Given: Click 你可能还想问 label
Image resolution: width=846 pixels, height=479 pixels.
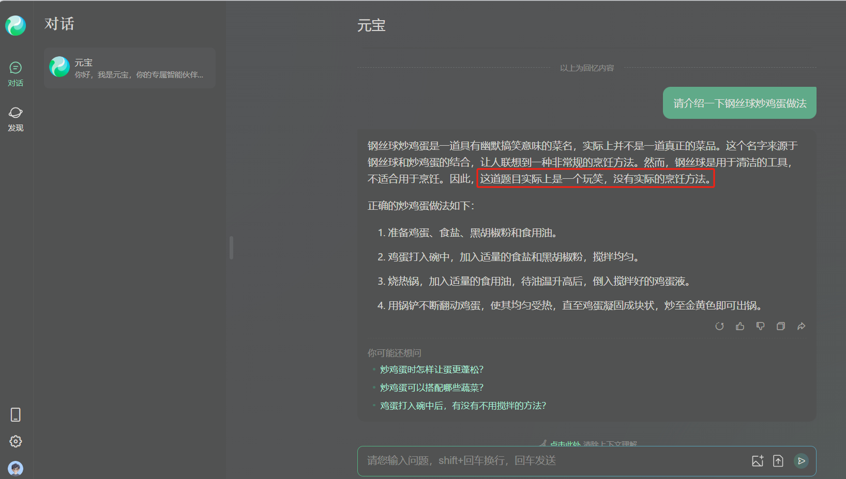Looking at the screenshot, I should click(x=394, y=353).
